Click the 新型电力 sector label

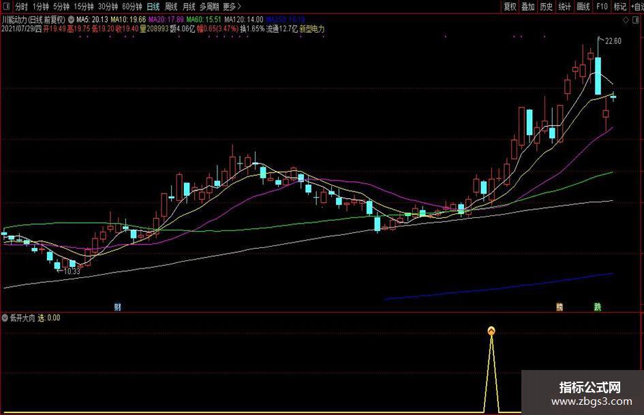[312, 29]
